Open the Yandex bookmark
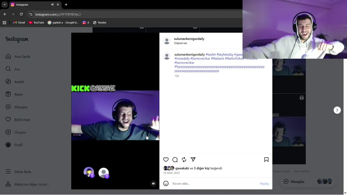Image resolution: width=347 pixels, height=195 pixels. pos(99,22)
